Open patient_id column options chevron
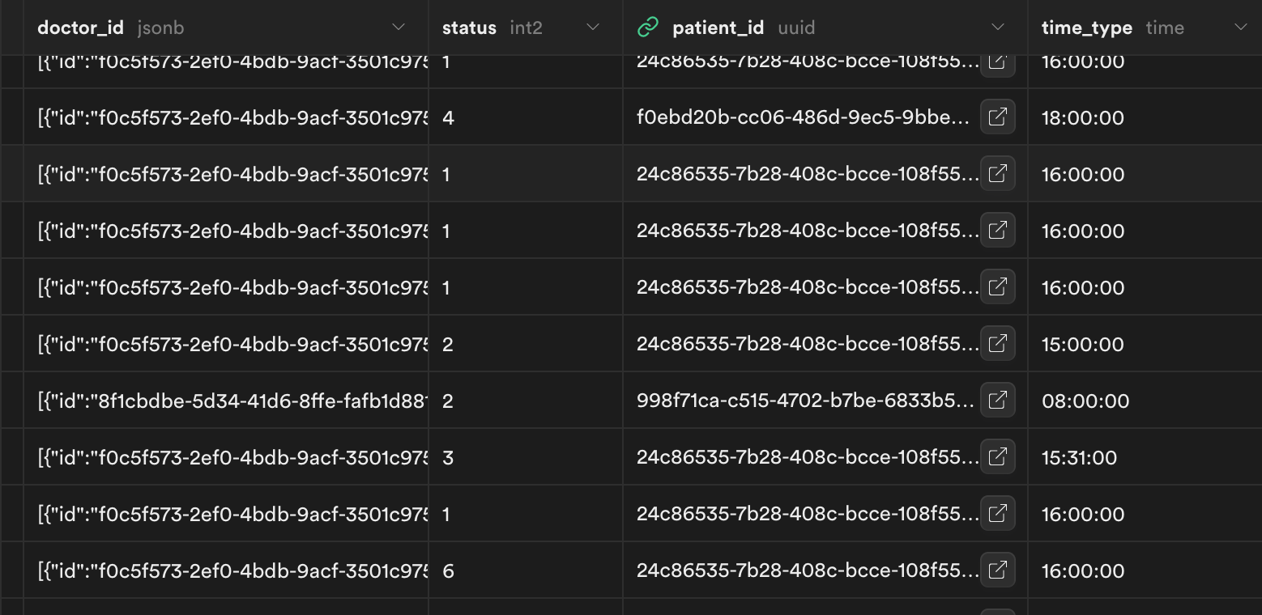Image resolution: width=1262 pixels, height=615 pixels. [998, 28]
